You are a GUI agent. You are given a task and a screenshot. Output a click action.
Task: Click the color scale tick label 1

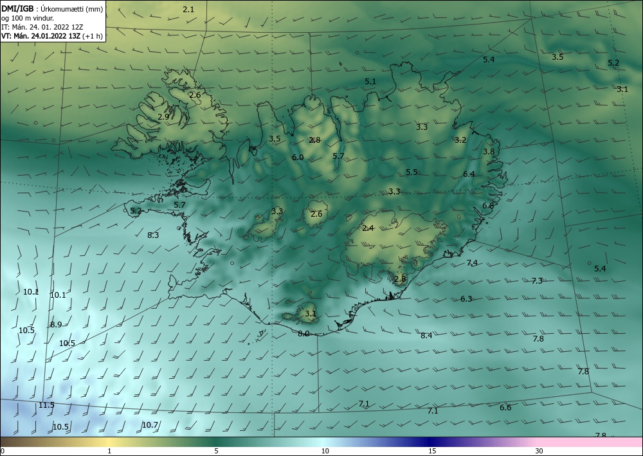tap(109, 451)
